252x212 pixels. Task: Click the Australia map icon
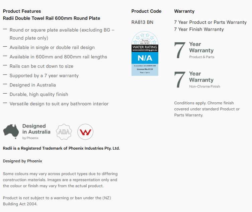(11, 131)
